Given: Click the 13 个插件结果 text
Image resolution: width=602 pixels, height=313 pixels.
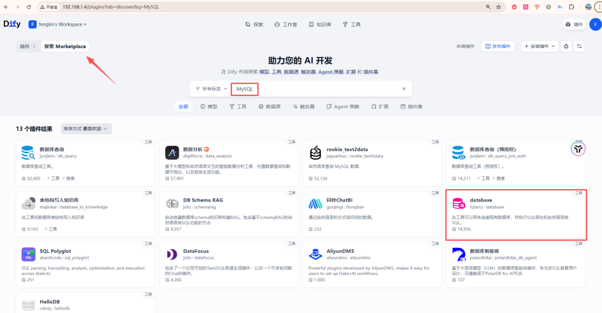Looking at the screenshot, I should pos(34,129).
